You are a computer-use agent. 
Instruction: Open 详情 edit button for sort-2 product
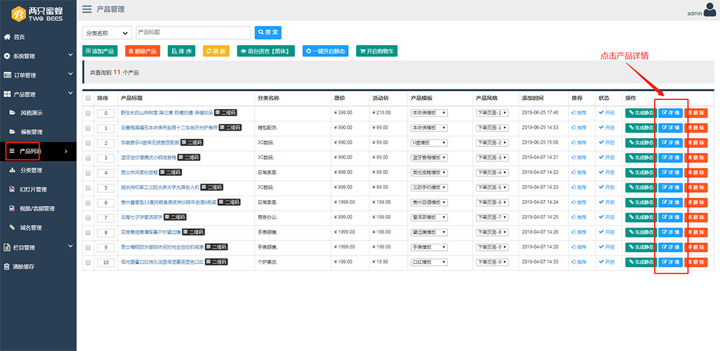tap(671, 142)
